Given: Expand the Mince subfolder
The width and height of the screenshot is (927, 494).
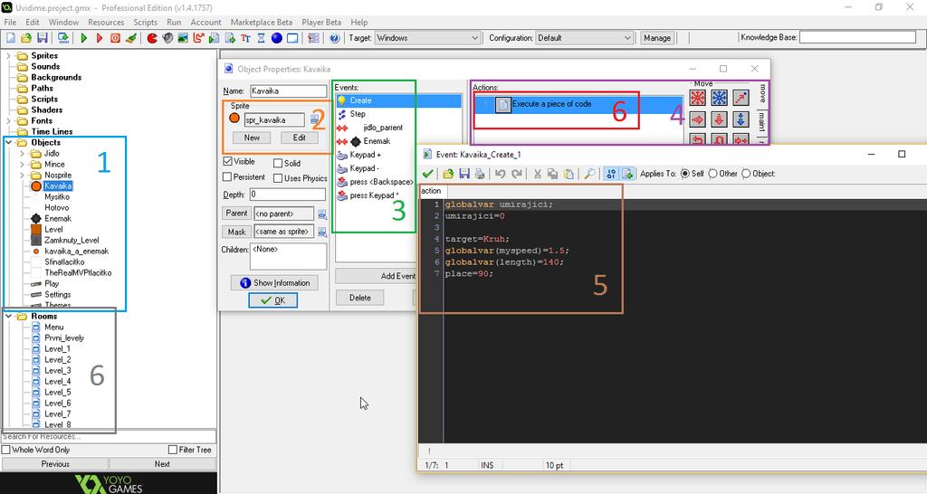Looking at the screenshot, I should coord(23,165).
